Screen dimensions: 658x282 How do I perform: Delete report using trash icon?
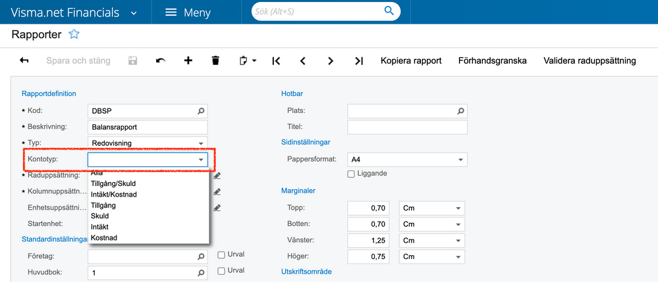coord(215,60)
